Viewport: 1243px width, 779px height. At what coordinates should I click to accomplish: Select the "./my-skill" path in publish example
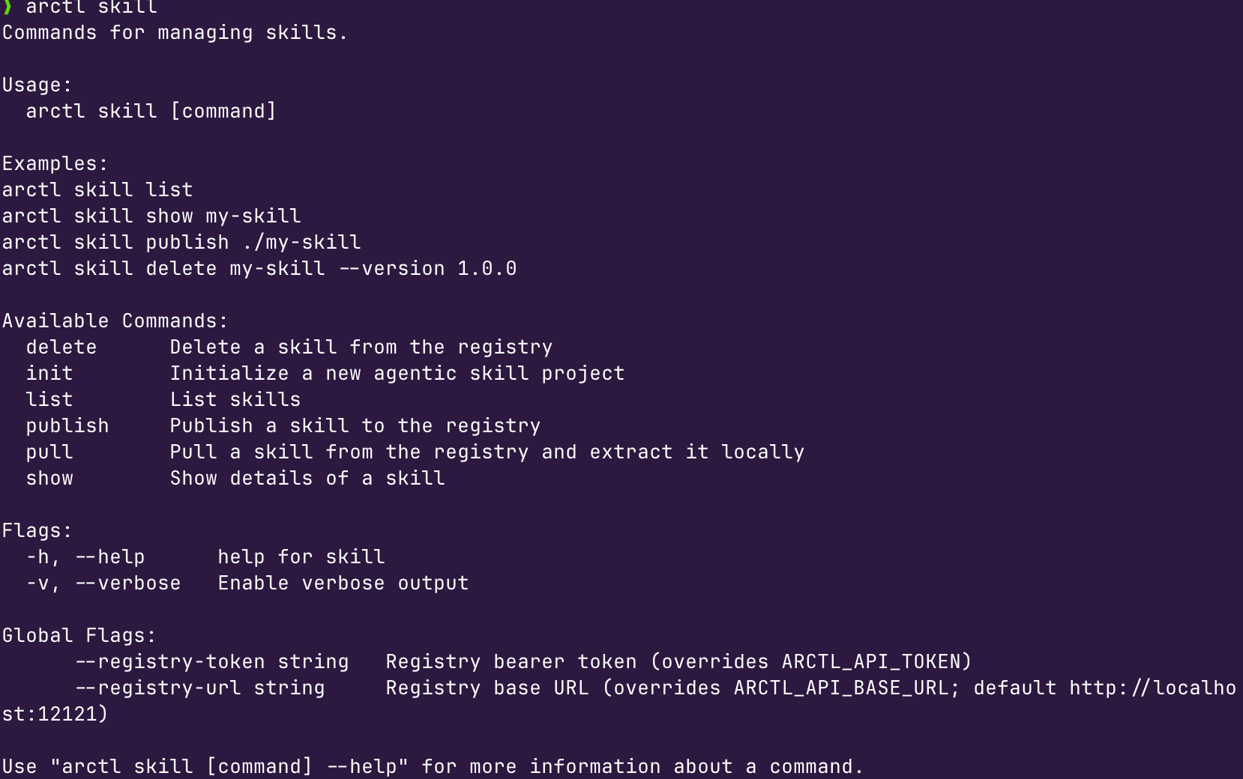pos(301,243)
